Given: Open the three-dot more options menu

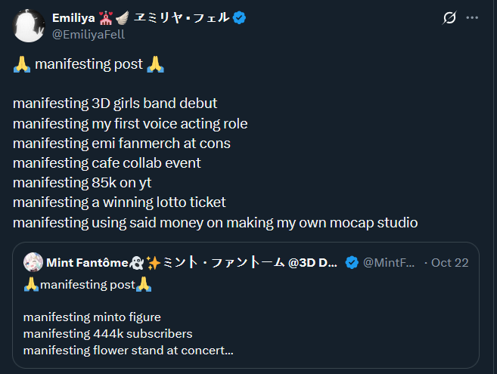Looking at the screenshot, I should point(473,17).
